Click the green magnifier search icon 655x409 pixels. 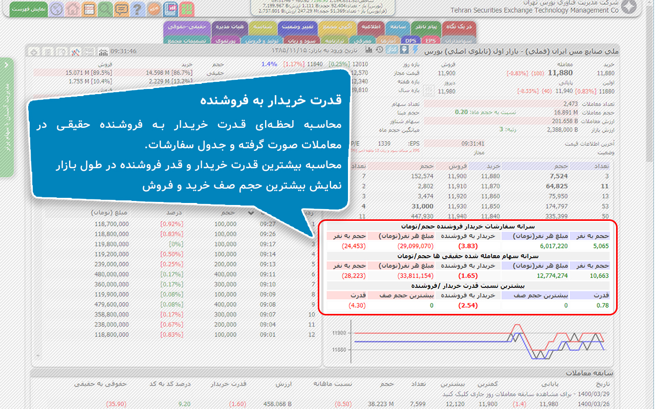[105, 9]
